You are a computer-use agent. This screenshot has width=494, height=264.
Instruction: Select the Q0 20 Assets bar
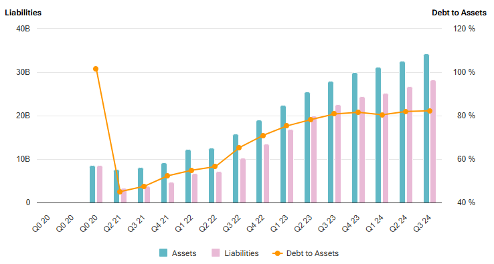tap(92, 184)
